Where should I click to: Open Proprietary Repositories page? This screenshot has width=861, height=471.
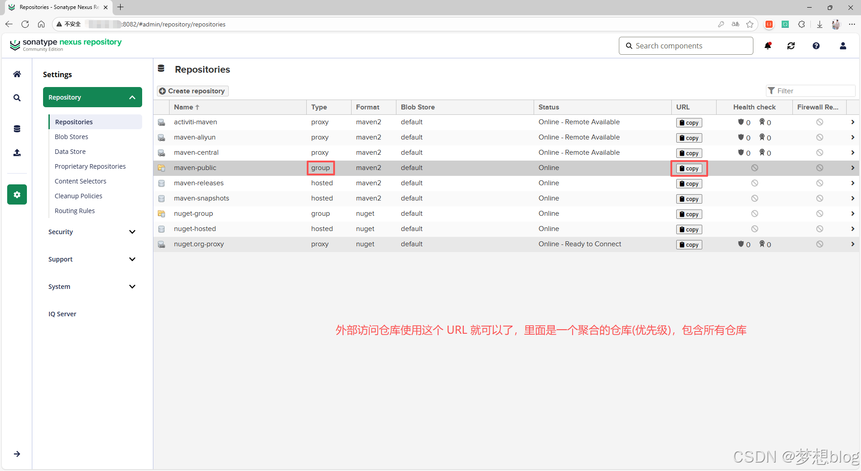90,166
